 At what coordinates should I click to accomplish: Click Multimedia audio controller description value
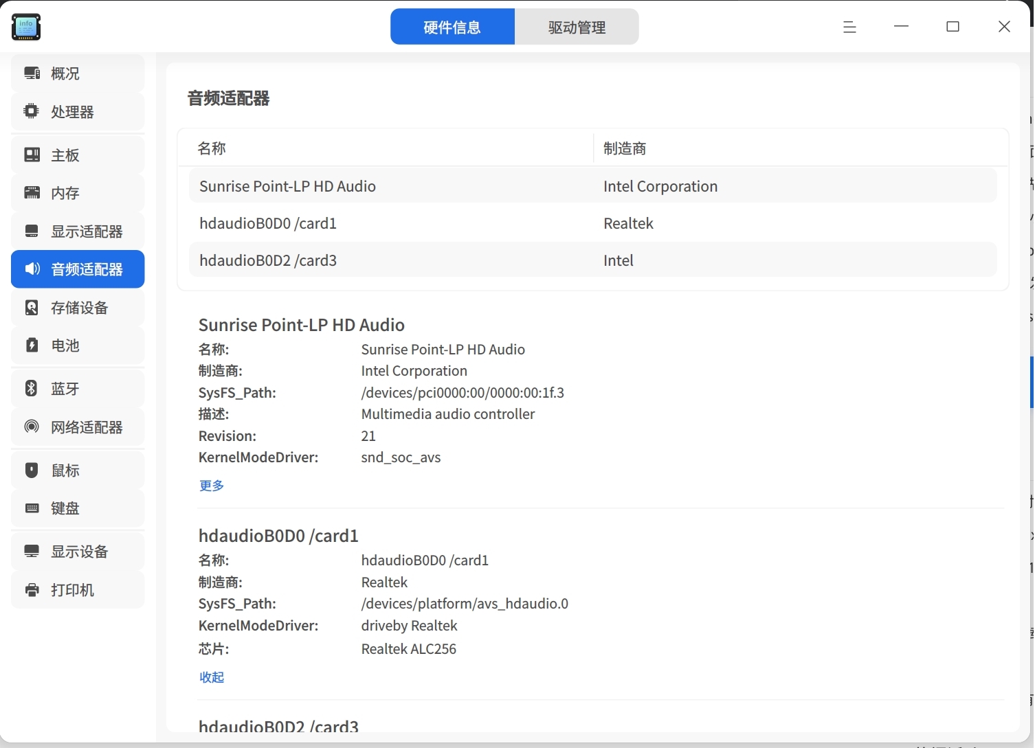pos(448,414)
